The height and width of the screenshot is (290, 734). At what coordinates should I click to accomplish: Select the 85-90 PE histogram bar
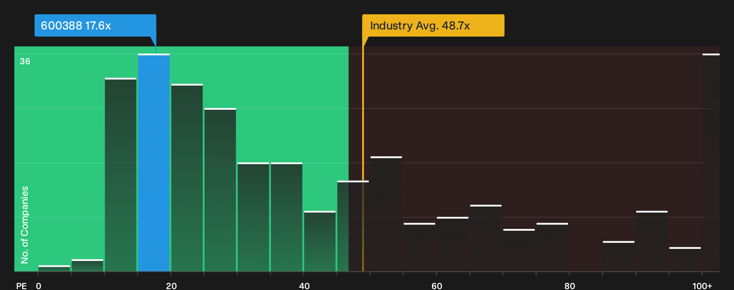click(x=619, y=256)
